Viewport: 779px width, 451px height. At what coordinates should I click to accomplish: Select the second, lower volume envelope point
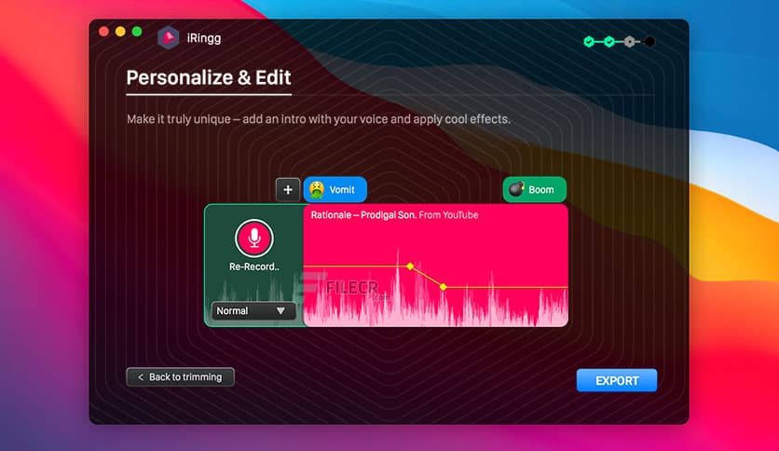tap(444, 287)
